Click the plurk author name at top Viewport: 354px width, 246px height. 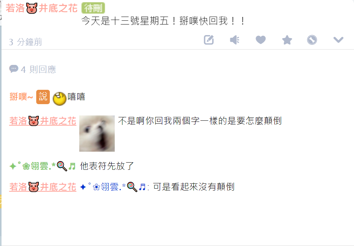click(42, 8)
